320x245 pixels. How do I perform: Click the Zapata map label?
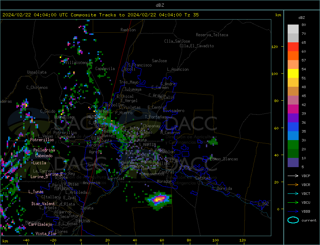coord(87,208)
